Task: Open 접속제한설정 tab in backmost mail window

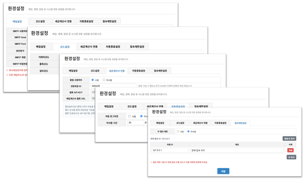Action: 109,21
